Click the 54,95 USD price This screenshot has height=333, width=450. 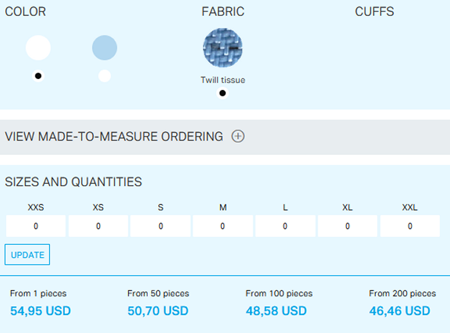(40, 311)
